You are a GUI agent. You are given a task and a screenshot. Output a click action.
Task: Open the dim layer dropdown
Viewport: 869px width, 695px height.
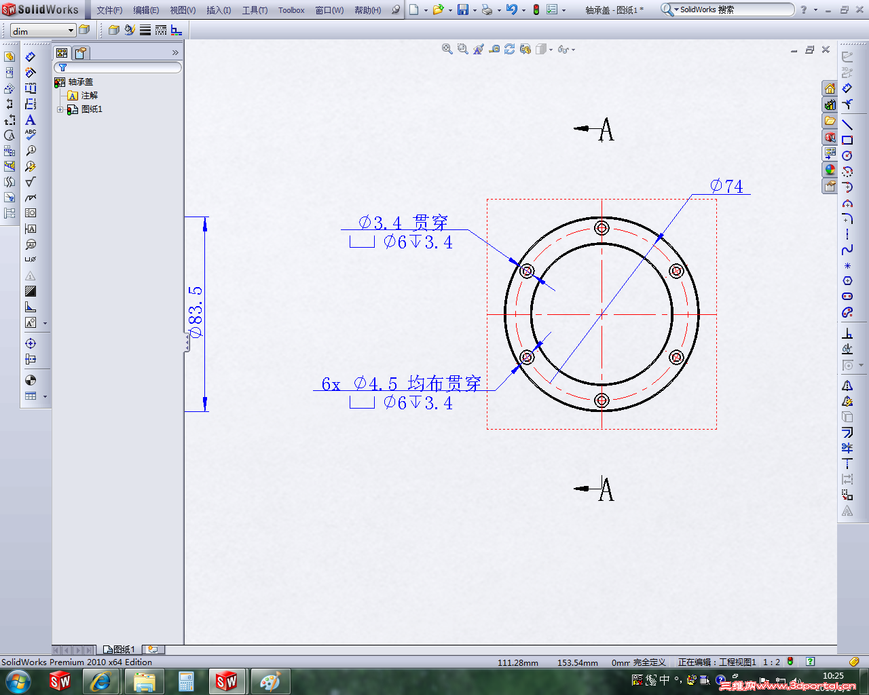click(x=71, y=31)
